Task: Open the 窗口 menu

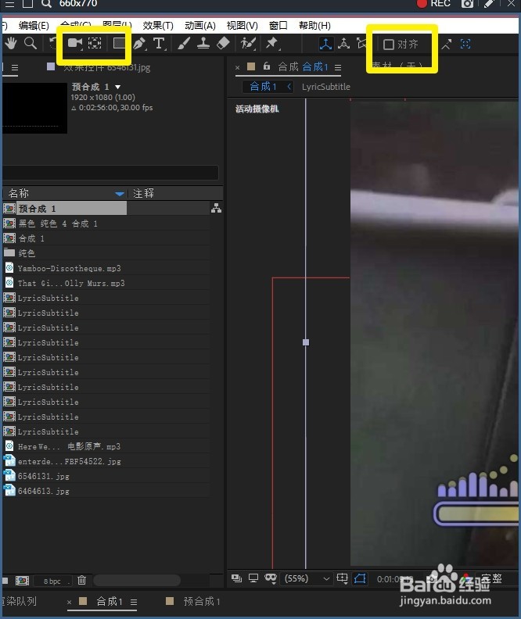Action: point(278,26)
